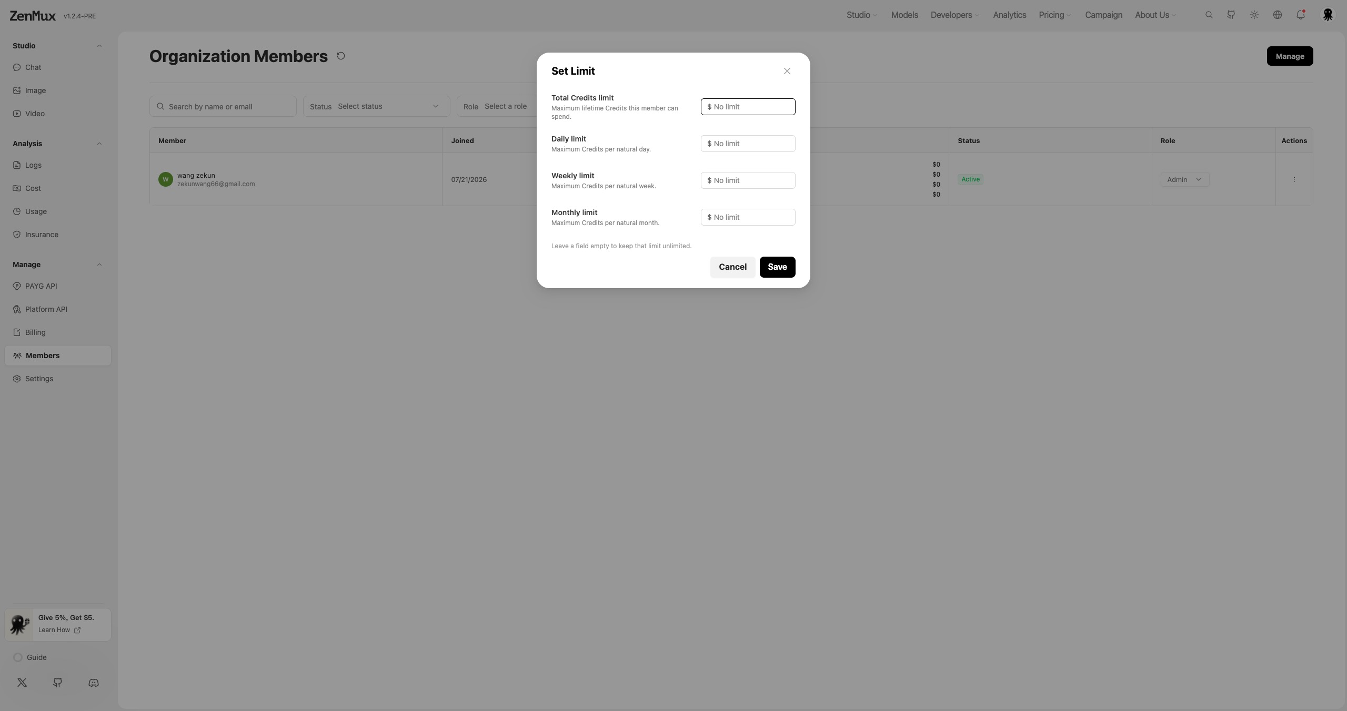Open sidebar Settings
This screenshot has height=711, width=1347.
58,379
